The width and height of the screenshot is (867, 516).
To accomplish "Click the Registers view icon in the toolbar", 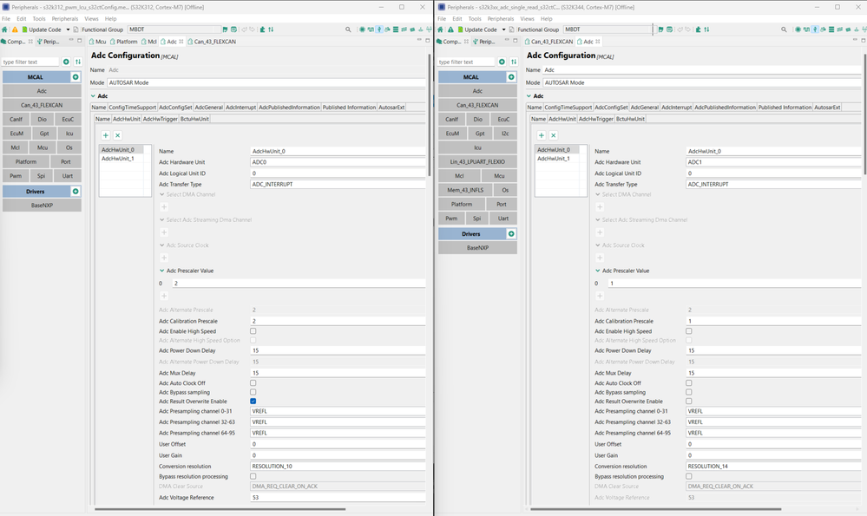I will tap(396, 28).
